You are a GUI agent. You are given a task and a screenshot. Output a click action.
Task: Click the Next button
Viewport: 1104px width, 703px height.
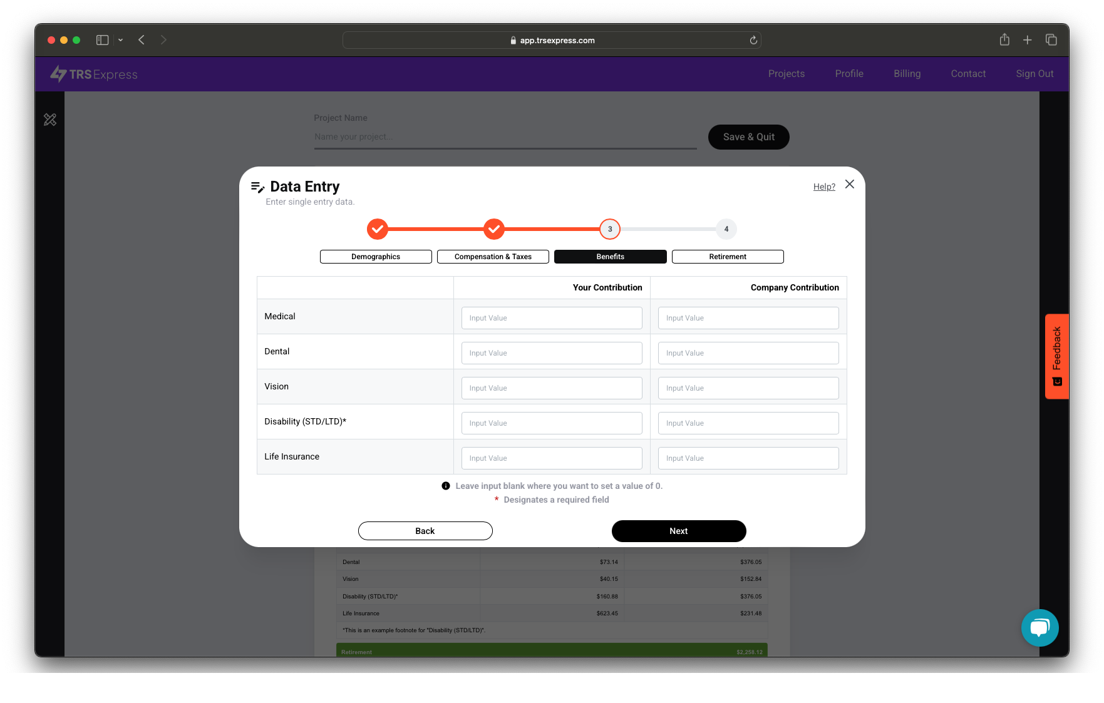tap(679, 531)
